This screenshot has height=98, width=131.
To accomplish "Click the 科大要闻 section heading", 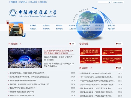I will [13, 44].
